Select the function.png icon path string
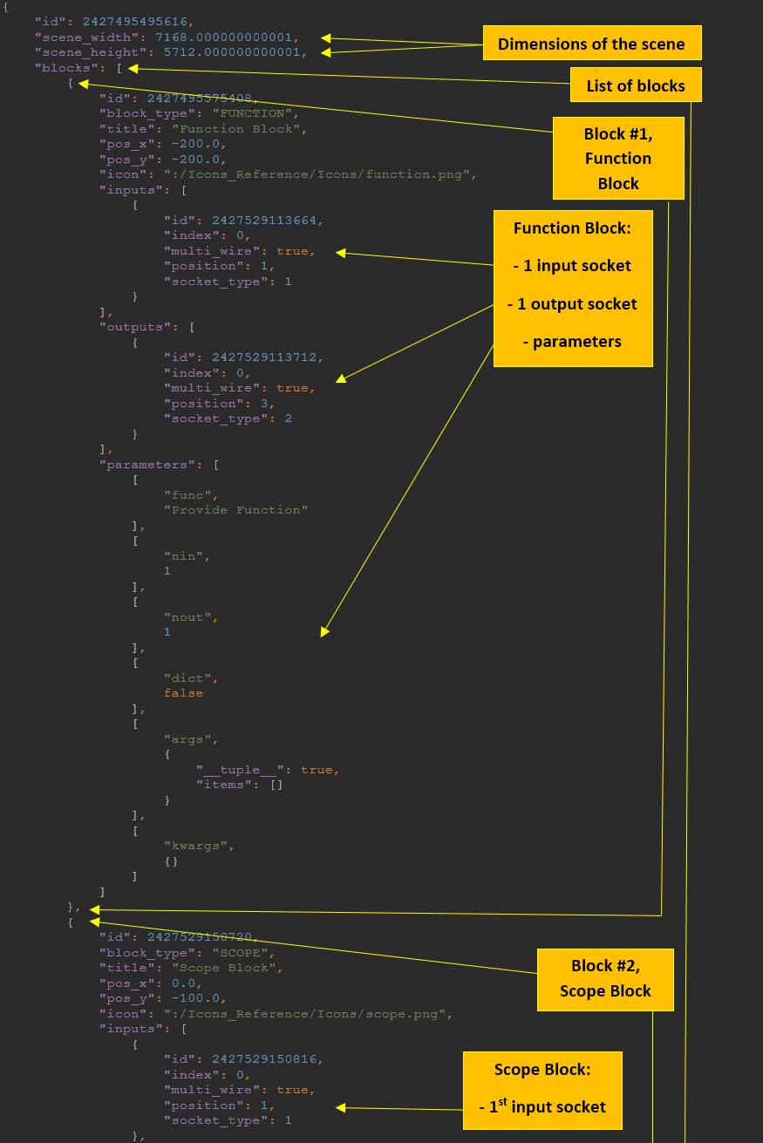 (x=319, y=174)
